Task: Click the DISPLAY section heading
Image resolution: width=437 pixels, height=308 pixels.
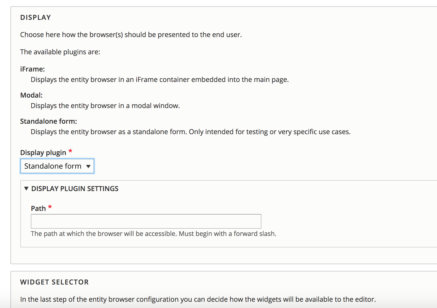Action: coord(36,17)
